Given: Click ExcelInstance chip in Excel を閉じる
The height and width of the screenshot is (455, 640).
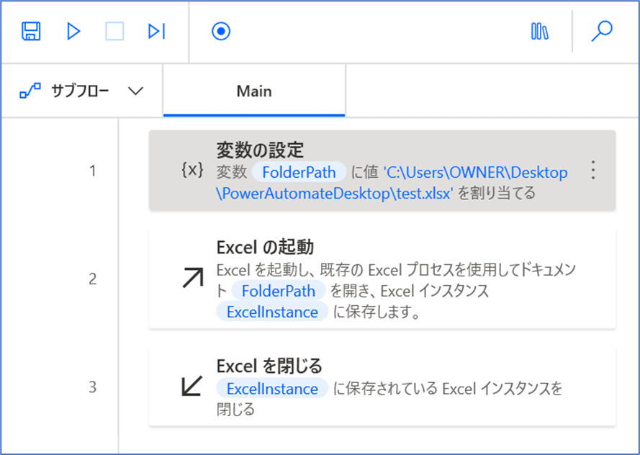Looking at the screenshot, I should [x=272, y=389].
